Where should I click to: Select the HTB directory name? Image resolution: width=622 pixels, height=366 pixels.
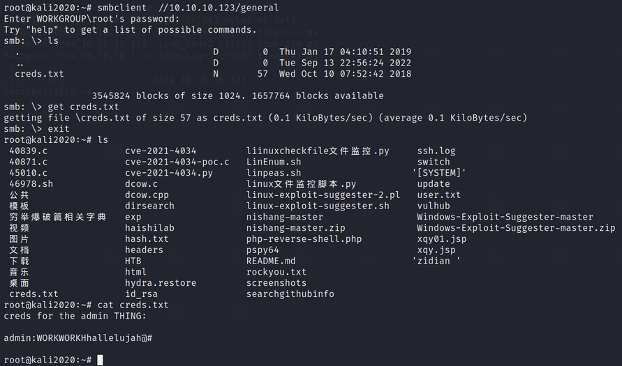click(133, 261)
